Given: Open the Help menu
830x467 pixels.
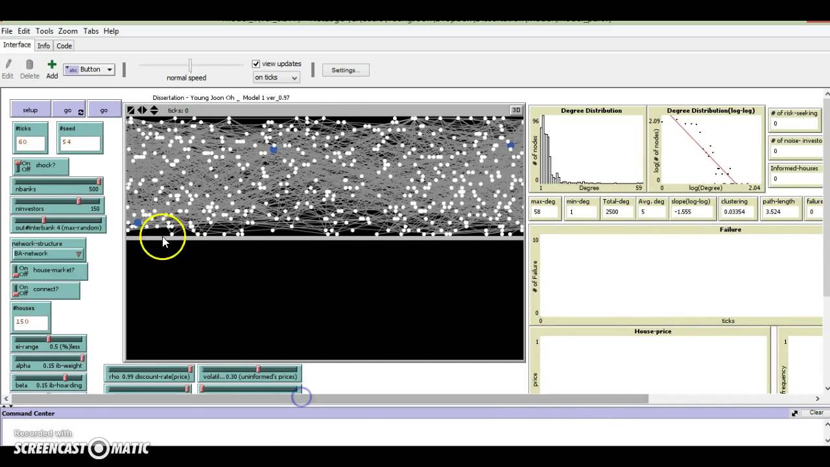Looking at the screenshot, I should coord(111,30).
